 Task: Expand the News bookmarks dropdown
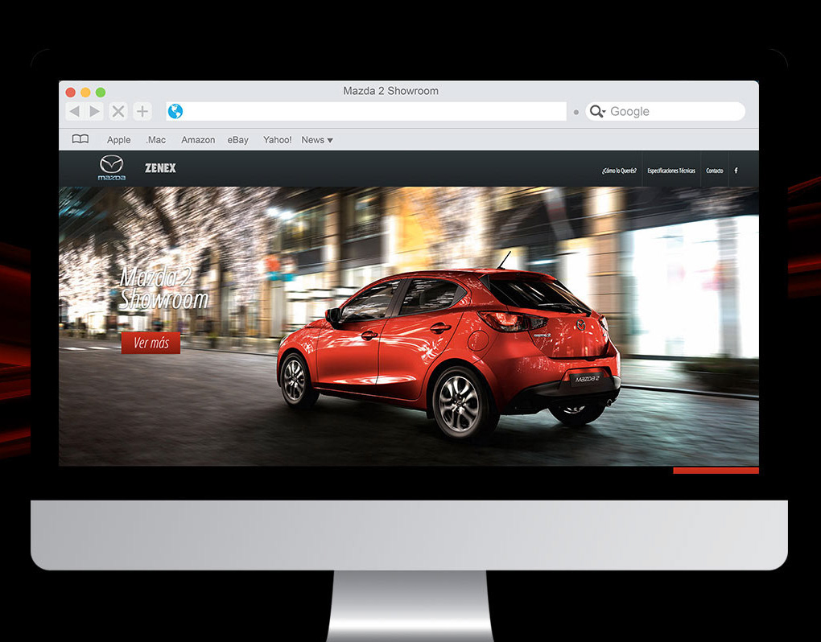click(x=317, y=140)
